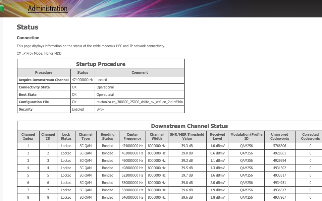Select unerrored codewords value '5766806'
Screen dimensions: 322x201
click(280, 146)
